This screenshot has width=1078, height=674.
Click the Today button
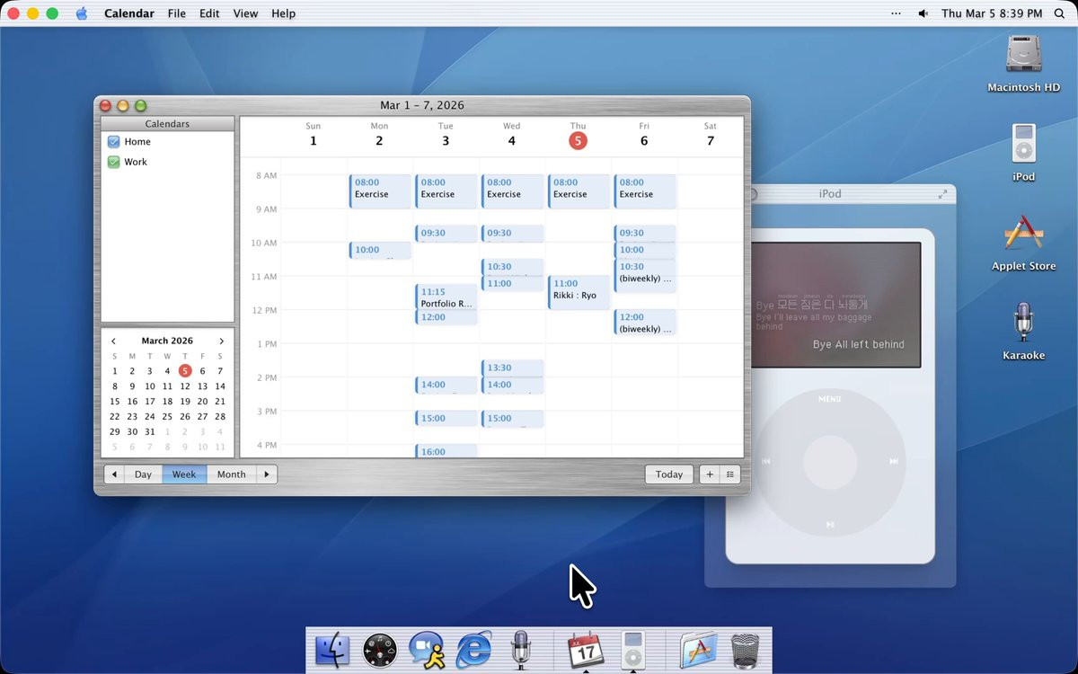point(669,474)
